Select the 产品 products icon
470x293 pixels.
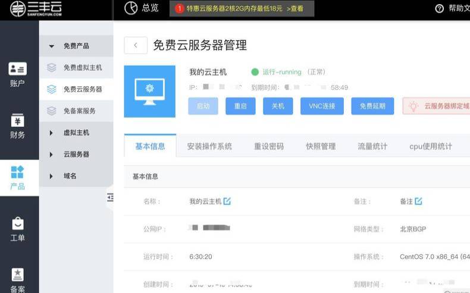(x=17, y=172)
